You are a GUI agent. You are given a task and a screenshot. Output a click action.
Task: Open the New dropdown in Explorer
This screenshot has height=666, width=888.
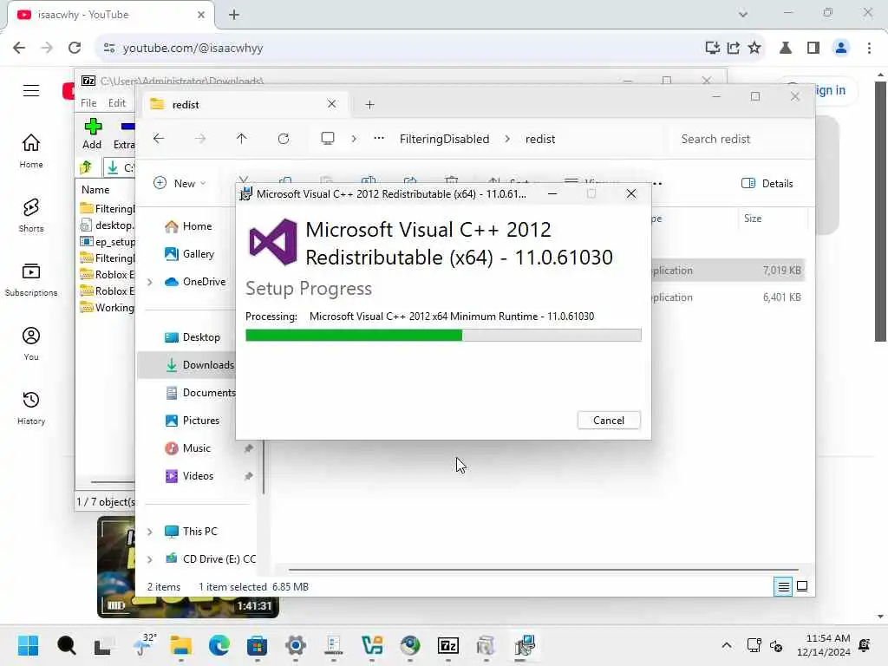pos(180,183)
